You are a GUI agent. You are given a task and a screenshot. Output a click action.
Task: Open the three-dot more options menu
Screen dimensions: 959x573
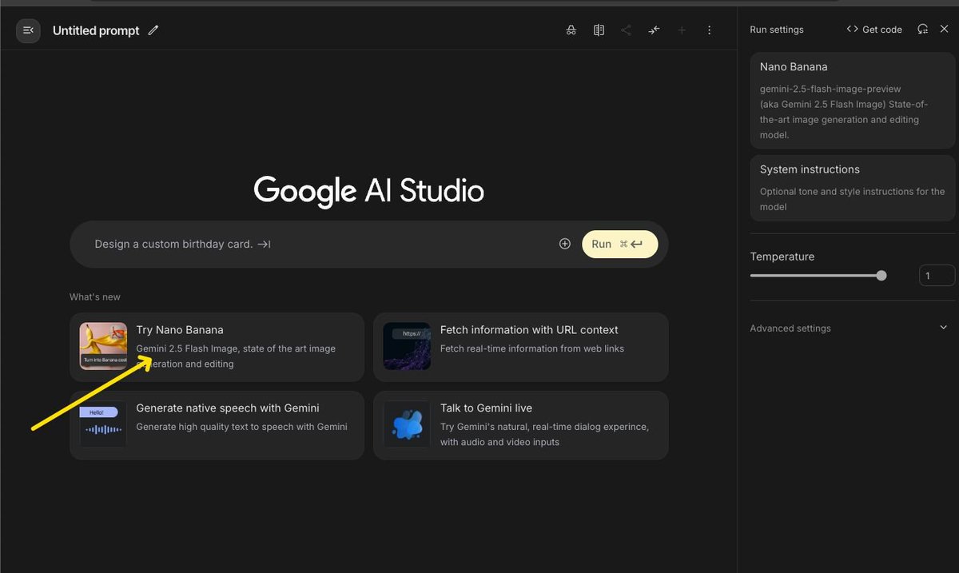point(709,30)
